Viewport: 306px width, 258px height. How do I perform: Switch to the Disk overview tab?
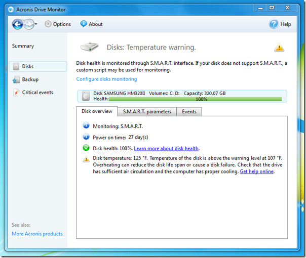tap(97, 111)
